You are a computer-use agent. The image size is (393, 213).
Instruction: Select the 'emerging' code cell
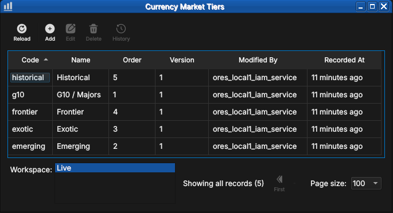(30, 146)
